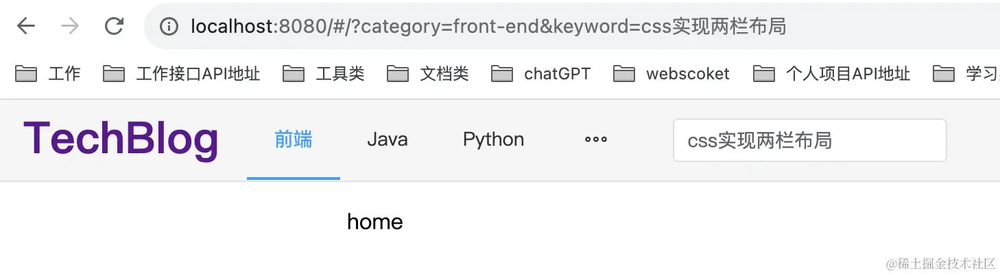Image resolution: width=1000 pixels, height=275 pixels.
Task: Click the browser back arrow
Action: 26,26
